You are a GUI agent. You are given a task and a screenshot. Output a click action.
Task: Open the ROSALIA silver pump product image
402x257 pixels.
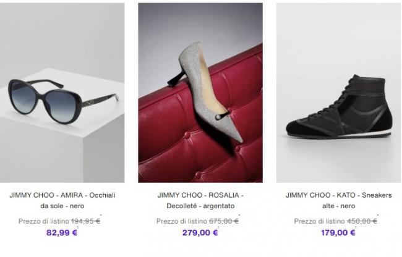pyautogui.click(x=200, y=93)
